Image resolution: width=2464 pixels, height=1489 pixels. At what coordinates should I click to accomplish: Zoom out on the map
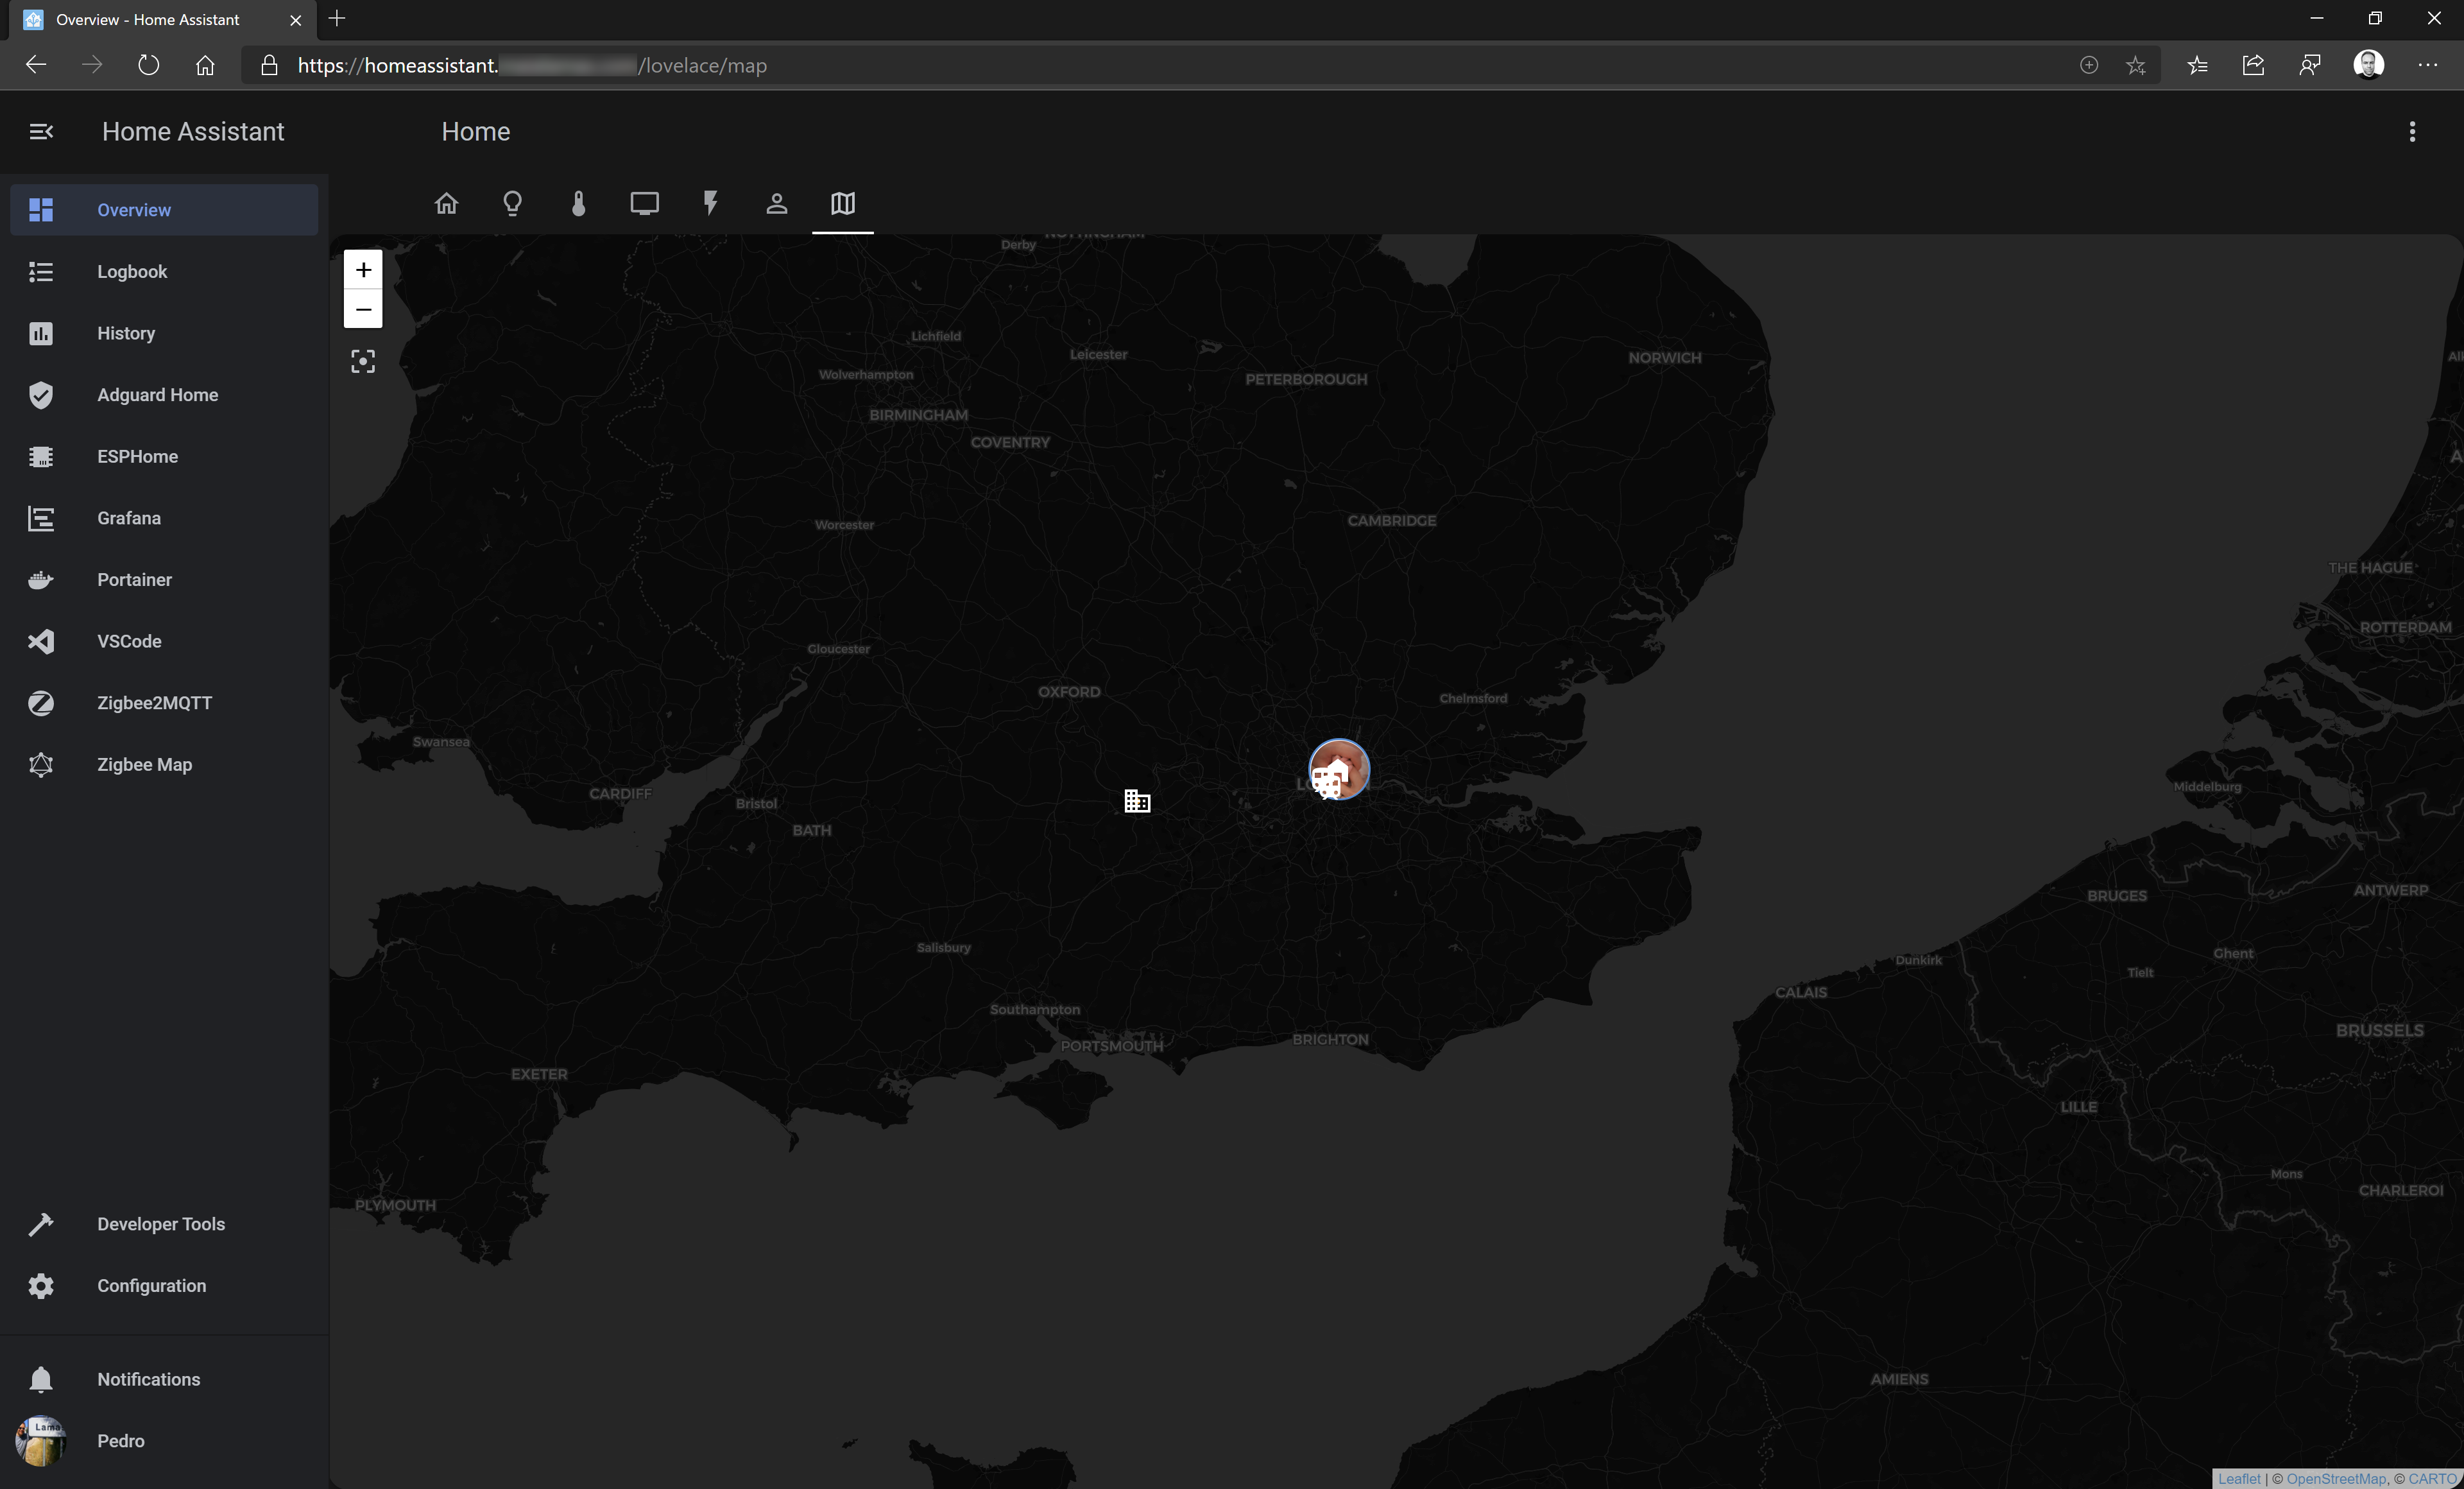tap(363, 309)
